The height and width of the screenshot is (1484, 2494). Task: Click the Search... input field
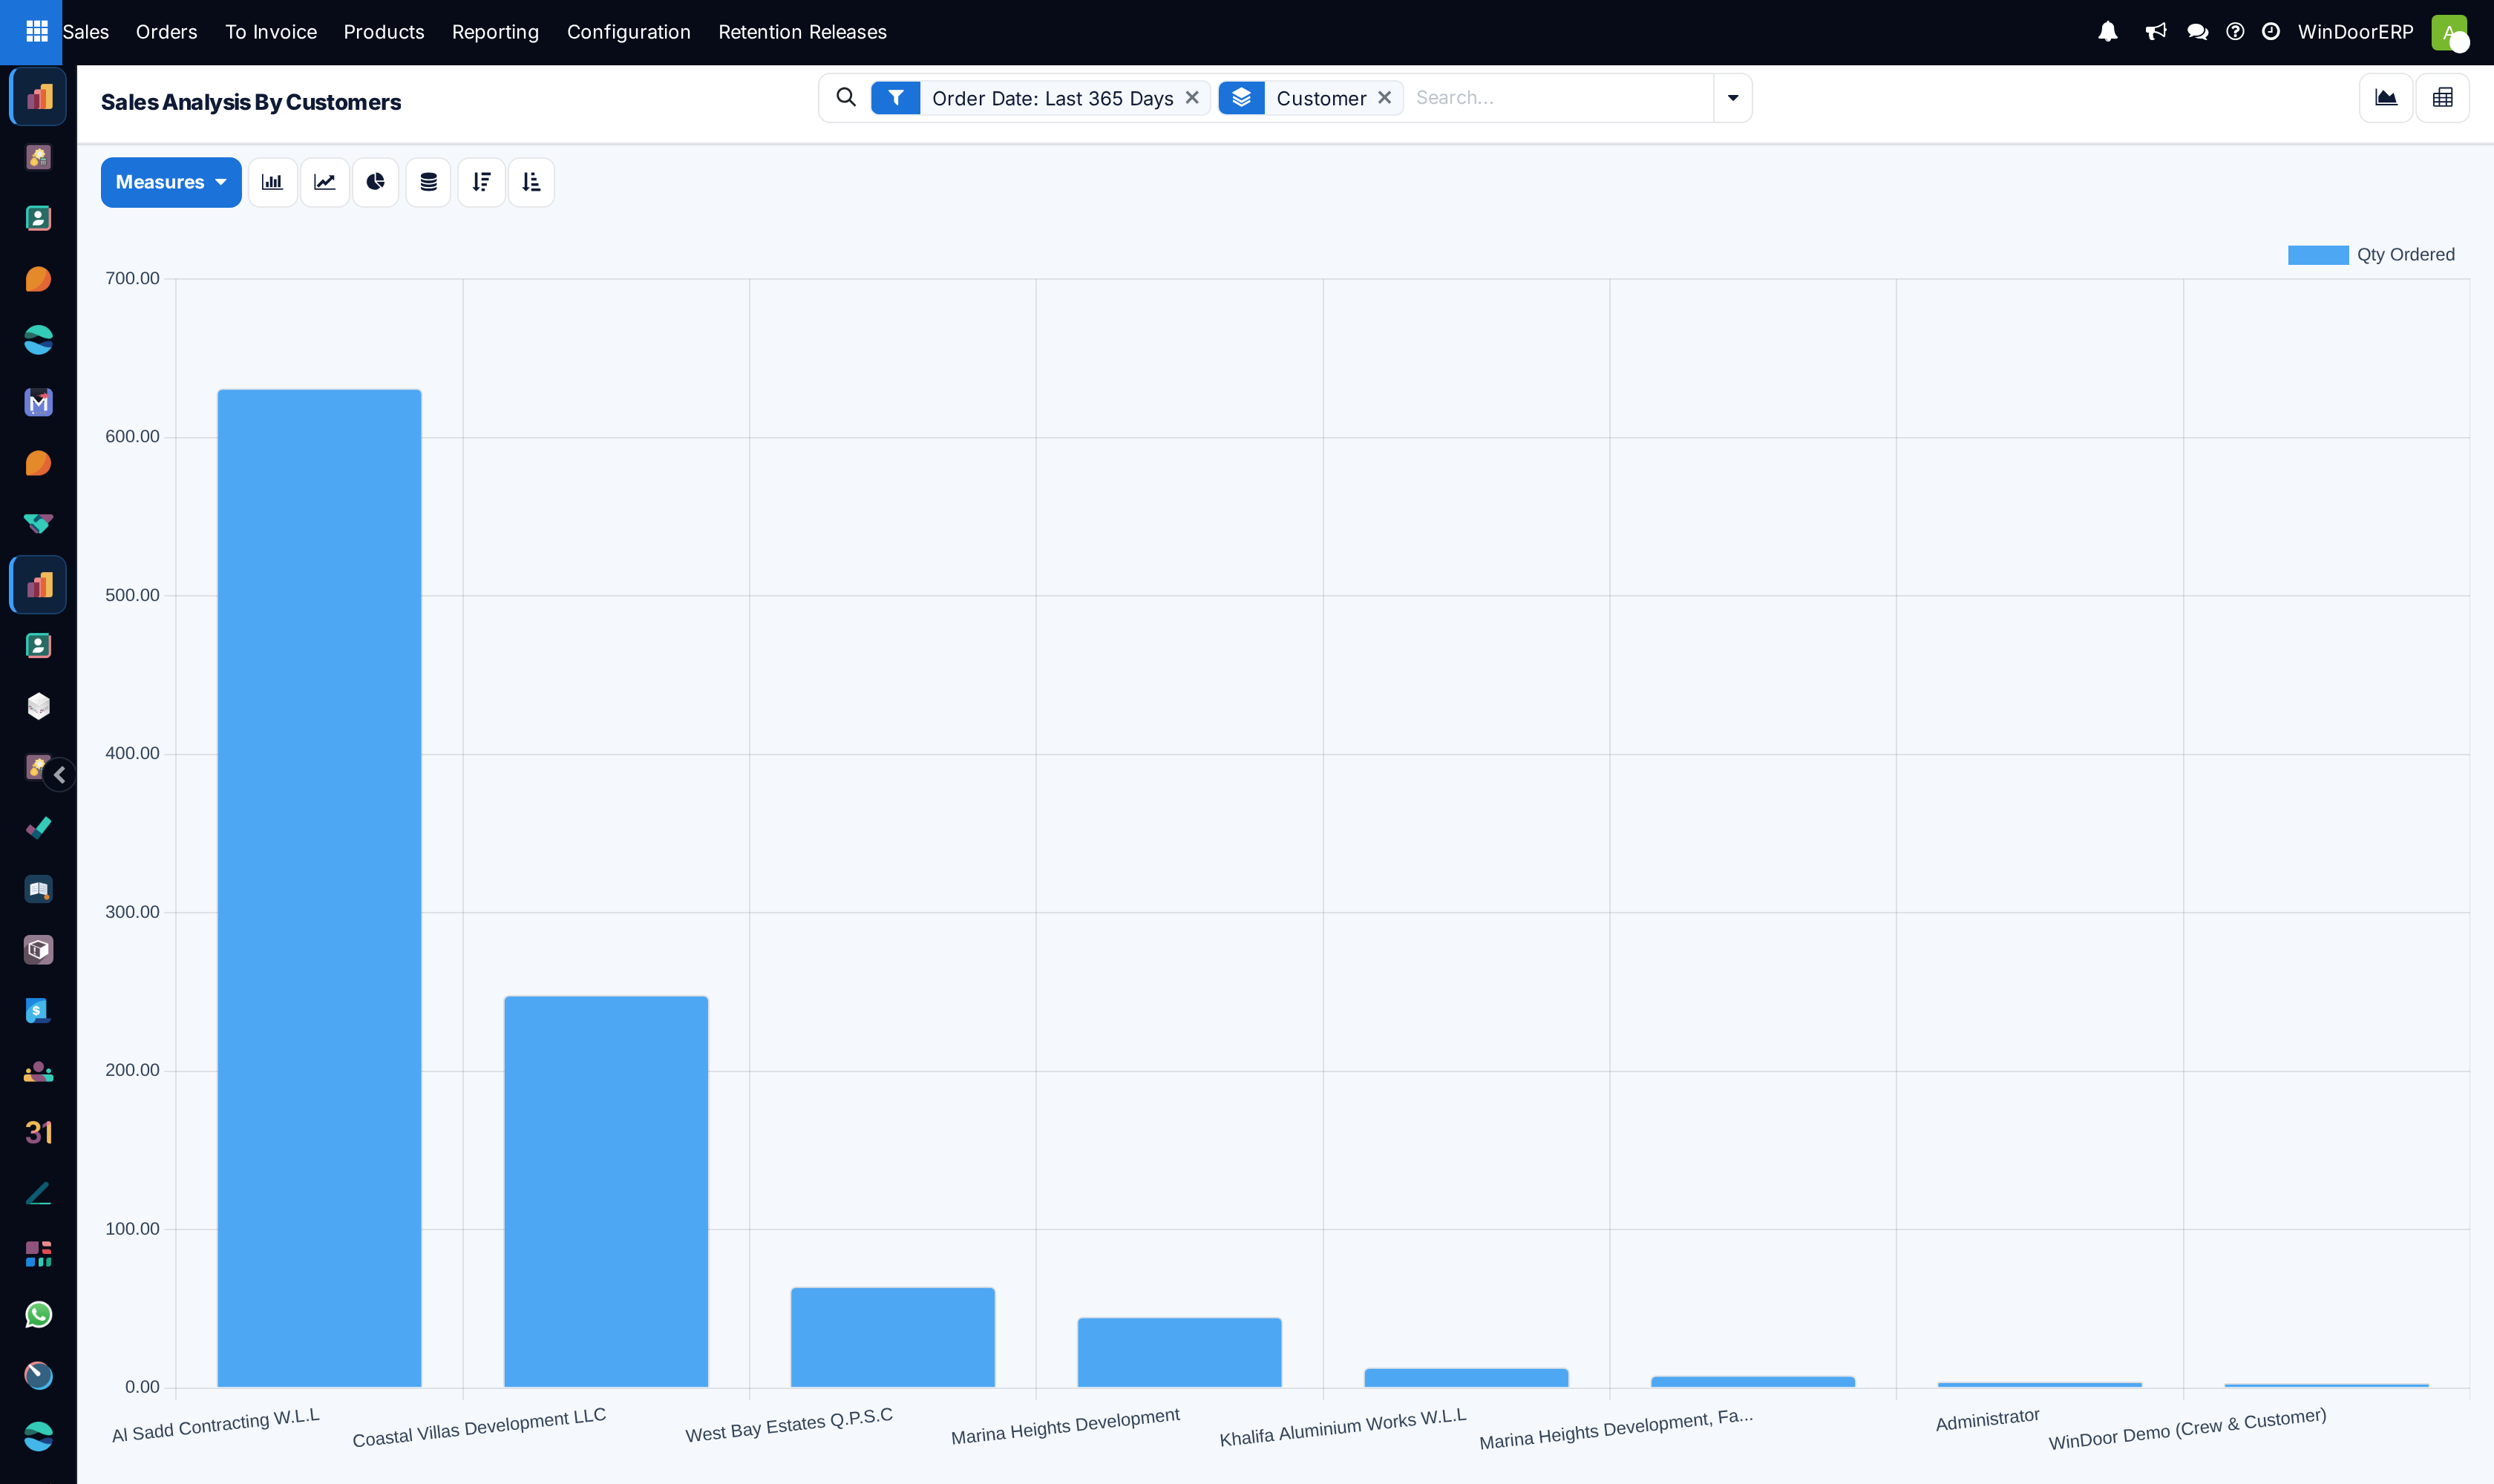tap(1559, 98)
